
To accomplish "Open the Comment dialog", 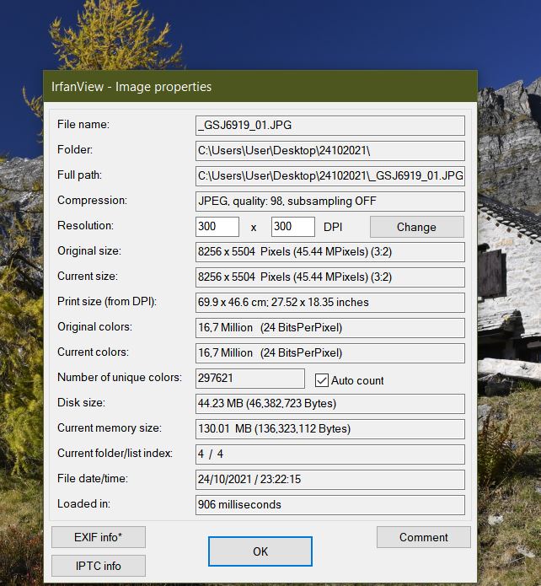I will [424, 537].
